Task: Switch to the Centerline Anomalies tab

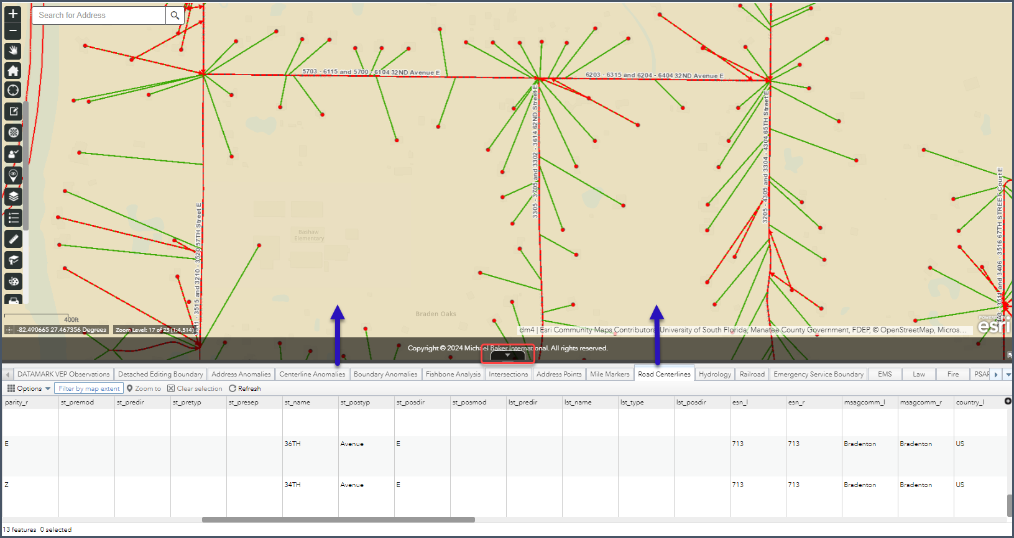Action: (x=312, y=375)
